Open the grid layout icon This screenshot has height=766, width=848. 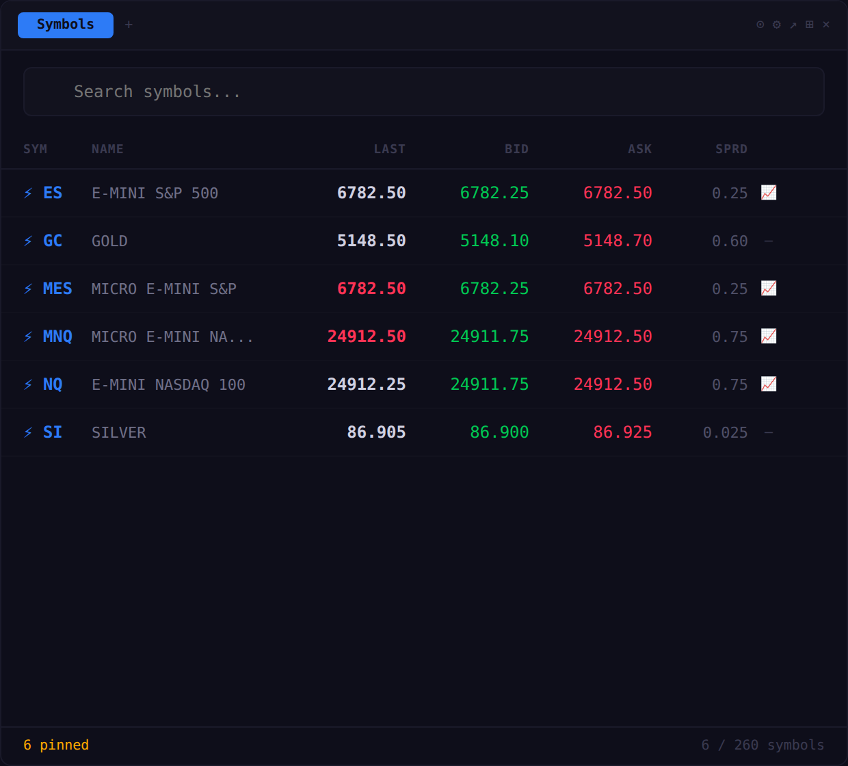point(809,25)
